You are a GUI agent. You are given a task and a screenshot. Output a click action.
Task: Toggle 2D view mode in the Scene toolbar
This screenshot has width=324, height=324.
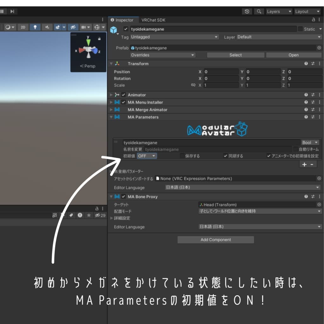tap(23, 27)
